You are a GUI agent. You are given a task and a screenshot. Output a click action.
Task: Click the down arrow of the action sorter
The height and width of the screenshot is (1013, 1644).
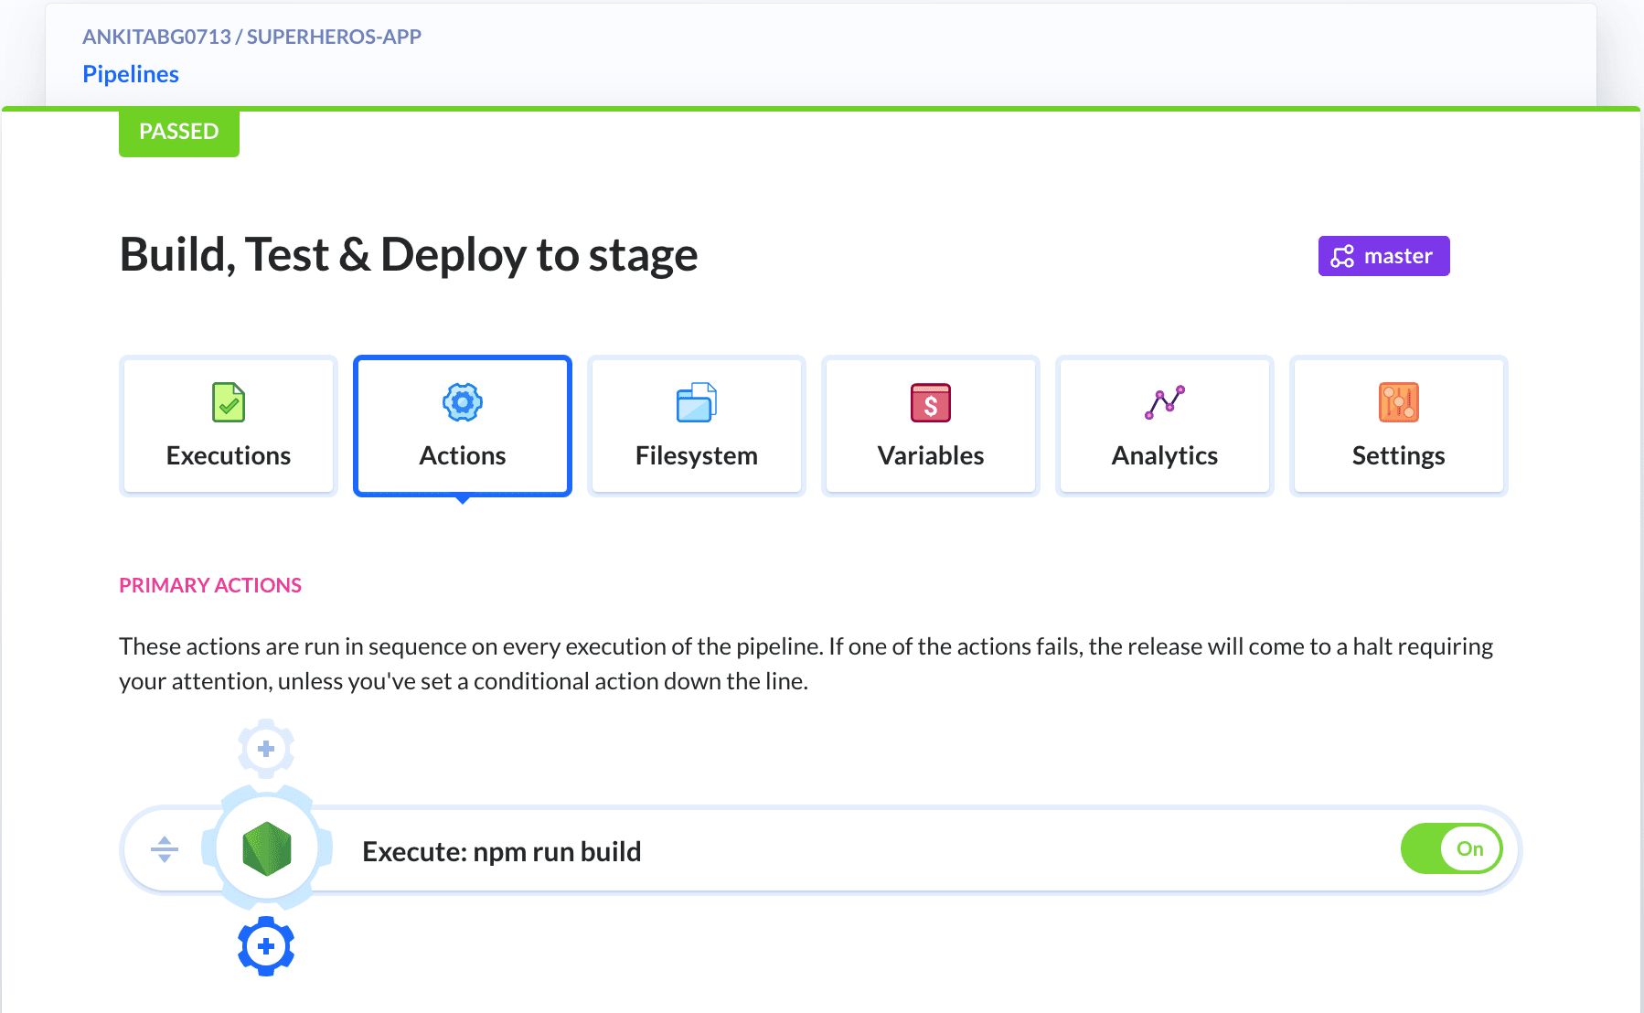[x=165, y=857]
